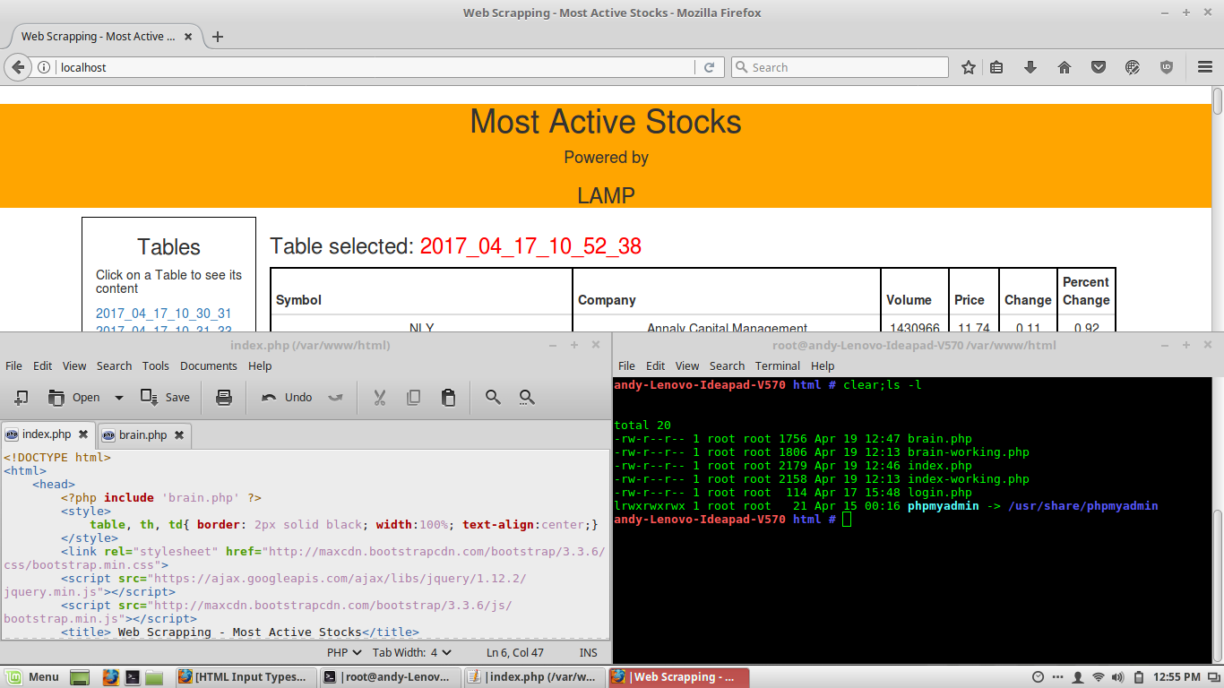This screenshot has width=1224, height=688.
Task: Switch to root@andy-Lenovo terminal taskbar item
Action: 390,677
